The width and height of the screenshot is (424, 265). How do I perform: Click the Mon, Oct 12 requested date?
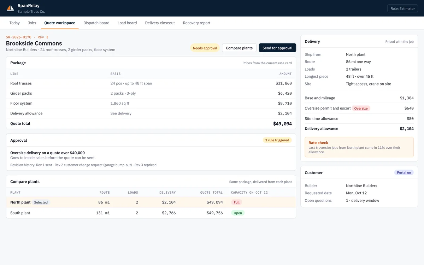tap(356, 193)
